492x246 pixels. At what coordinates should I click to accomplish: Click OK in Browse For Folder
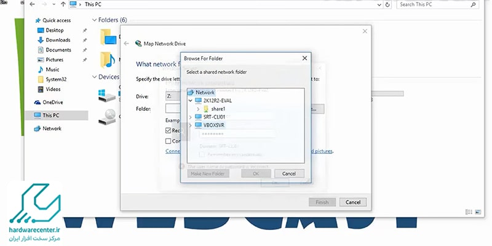click(x=256, y=173)
